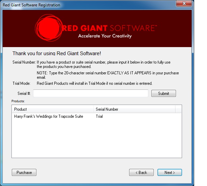
Task: Open the Purchase page
Action: click(x=24, y=173)
